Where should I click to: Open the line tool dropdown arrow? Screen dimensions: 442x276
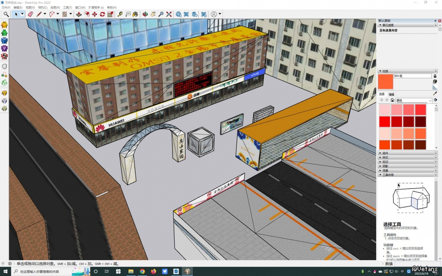click(45, 14)
